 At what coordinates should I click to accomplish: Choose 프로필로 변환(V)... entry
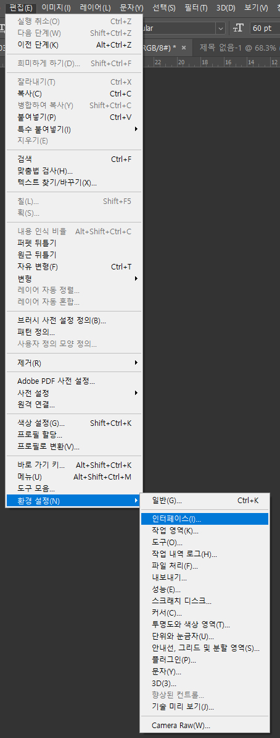(x=74, y=446)
